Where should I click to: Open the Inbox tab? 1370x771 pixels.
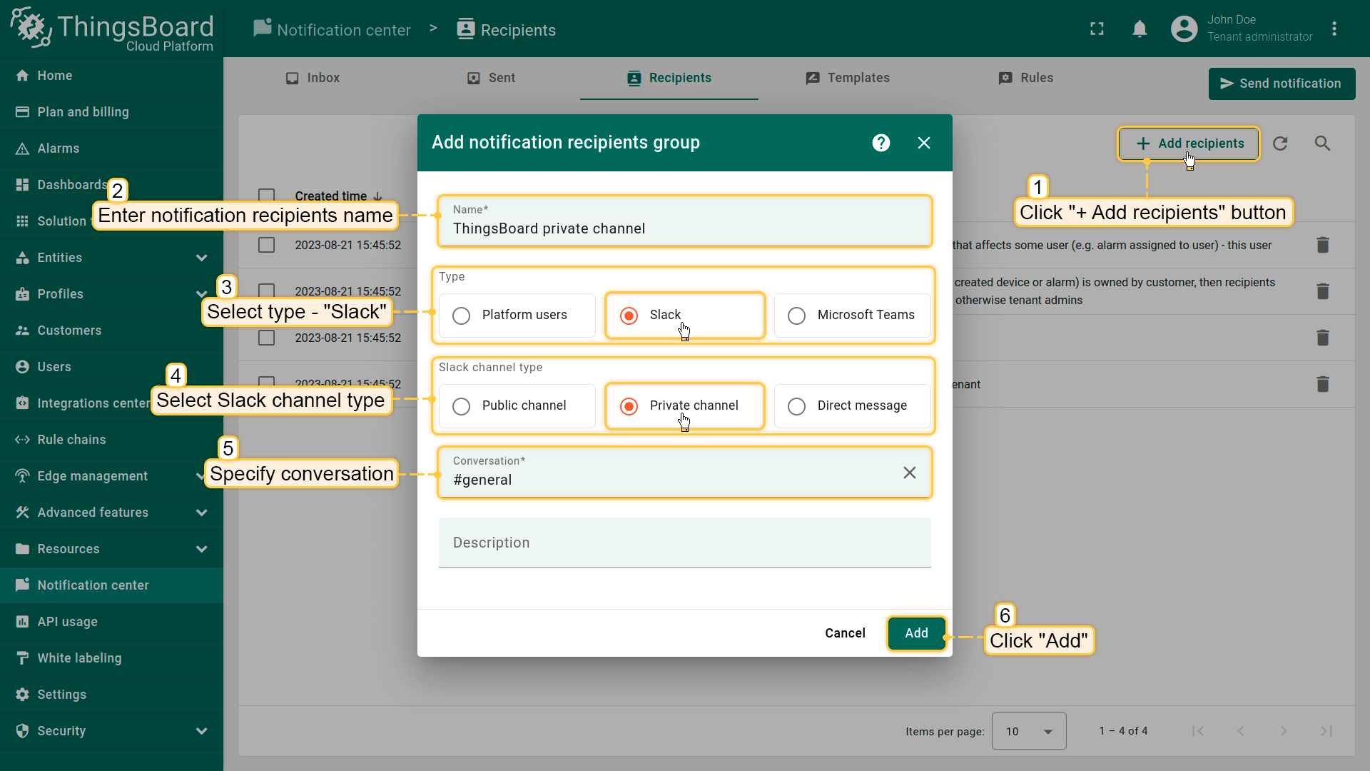[313, 78]
